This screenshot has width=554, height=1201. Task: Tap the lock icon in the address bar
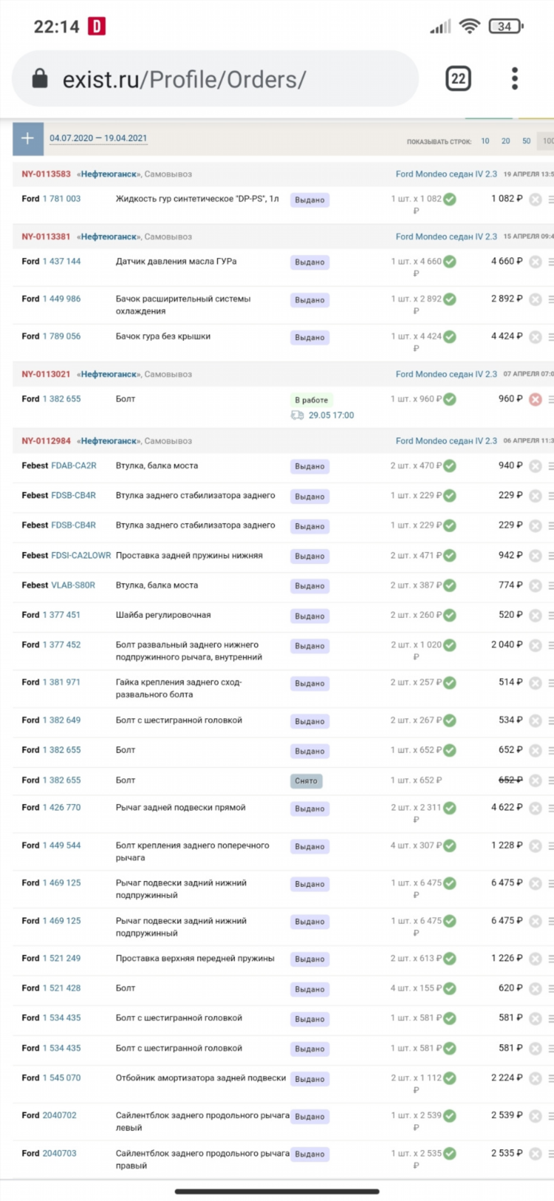(x=40, y=79)
